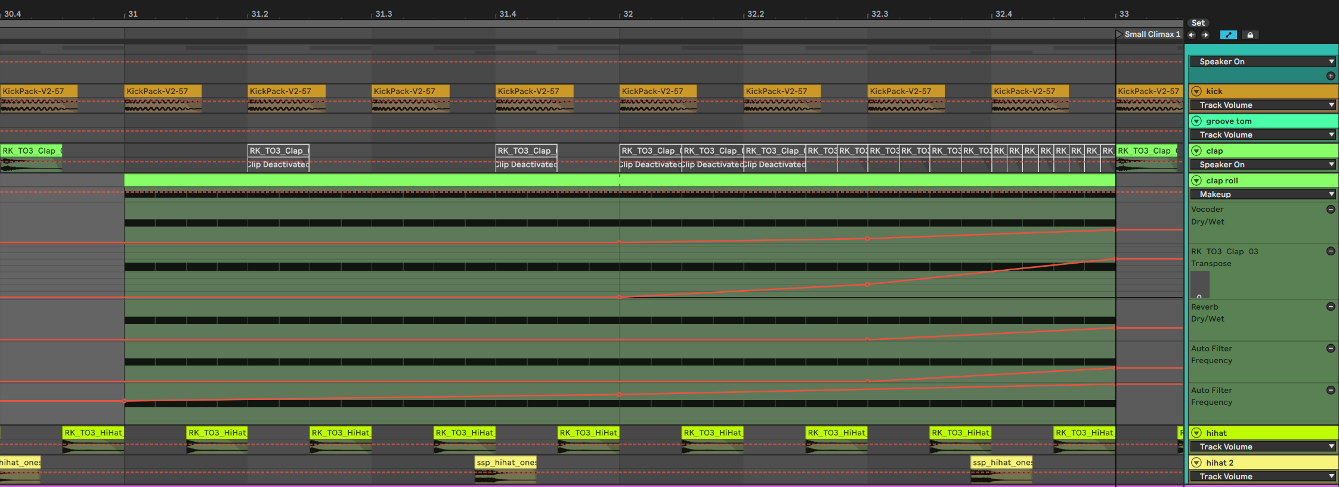Click the Transpose lane value box

pos(1199,285)
